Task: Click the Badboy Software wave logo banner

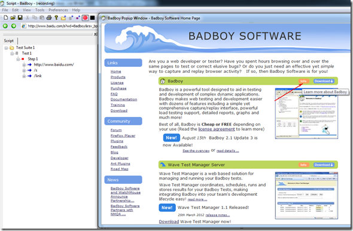Action: point(227,38)
